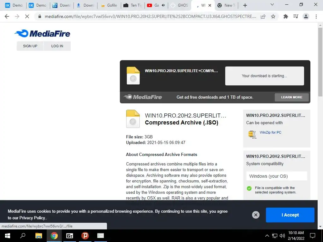Dismiss cookie banner with round X
Screen dimensions: 323x242
255,215
